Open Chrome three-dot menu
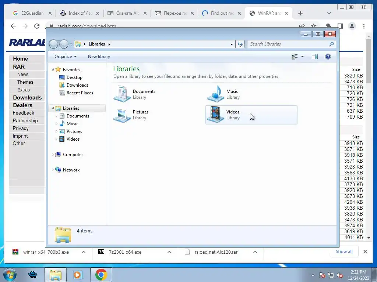Screen dimensions: 377x282 point(364,26)
